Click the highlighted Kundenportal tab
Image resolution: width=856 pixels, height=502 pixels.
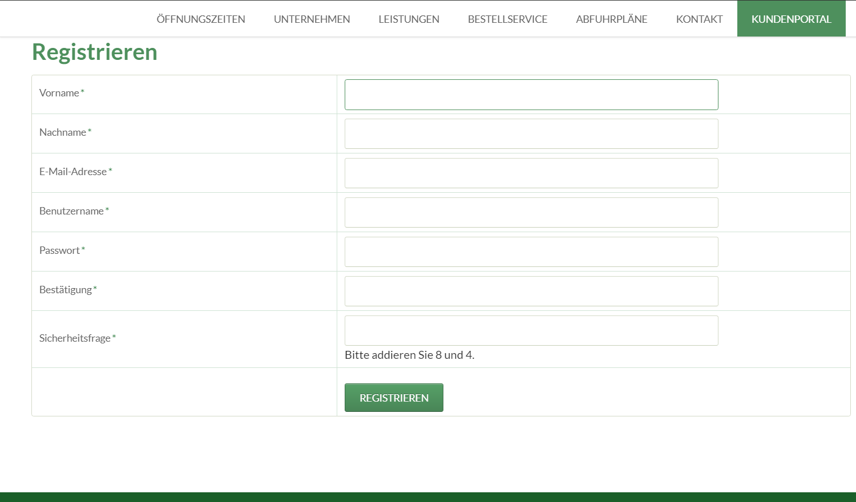coord(791,19)
